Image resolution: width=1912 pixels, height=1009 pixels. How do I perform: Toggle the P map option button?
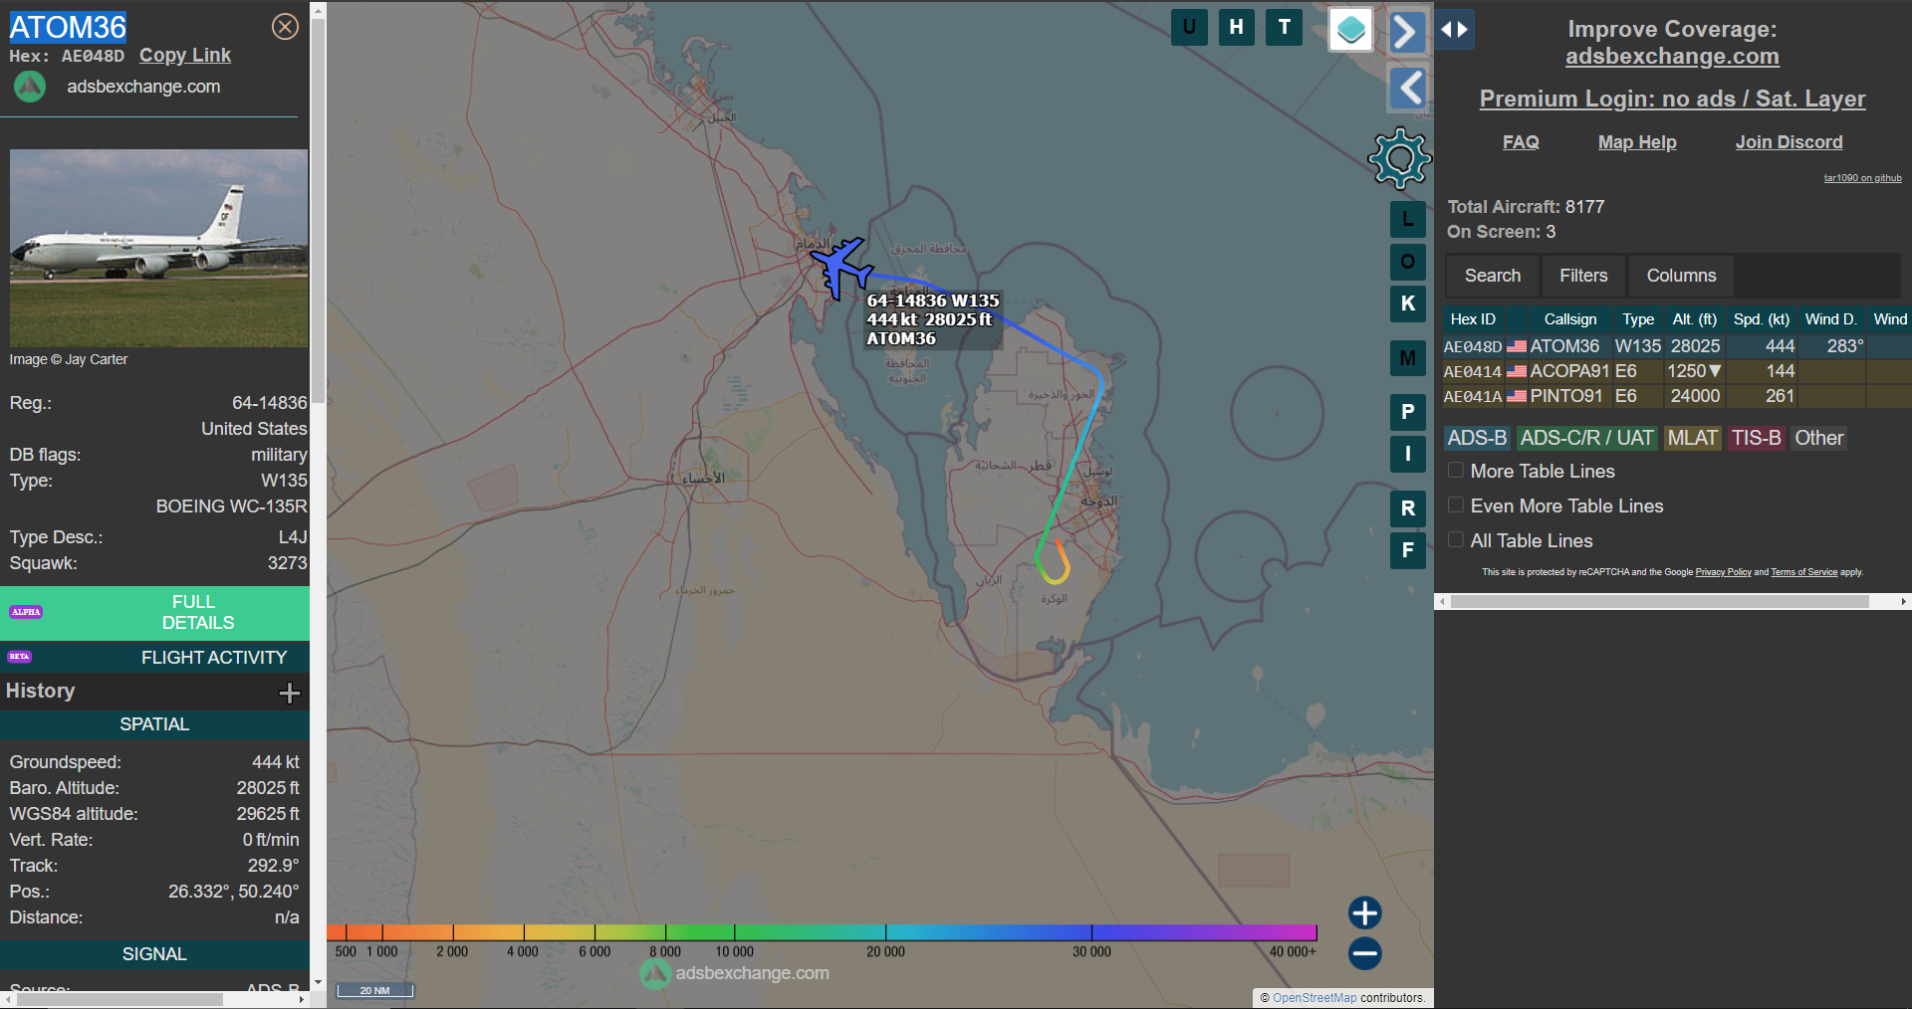click(x=1407, y=412)
